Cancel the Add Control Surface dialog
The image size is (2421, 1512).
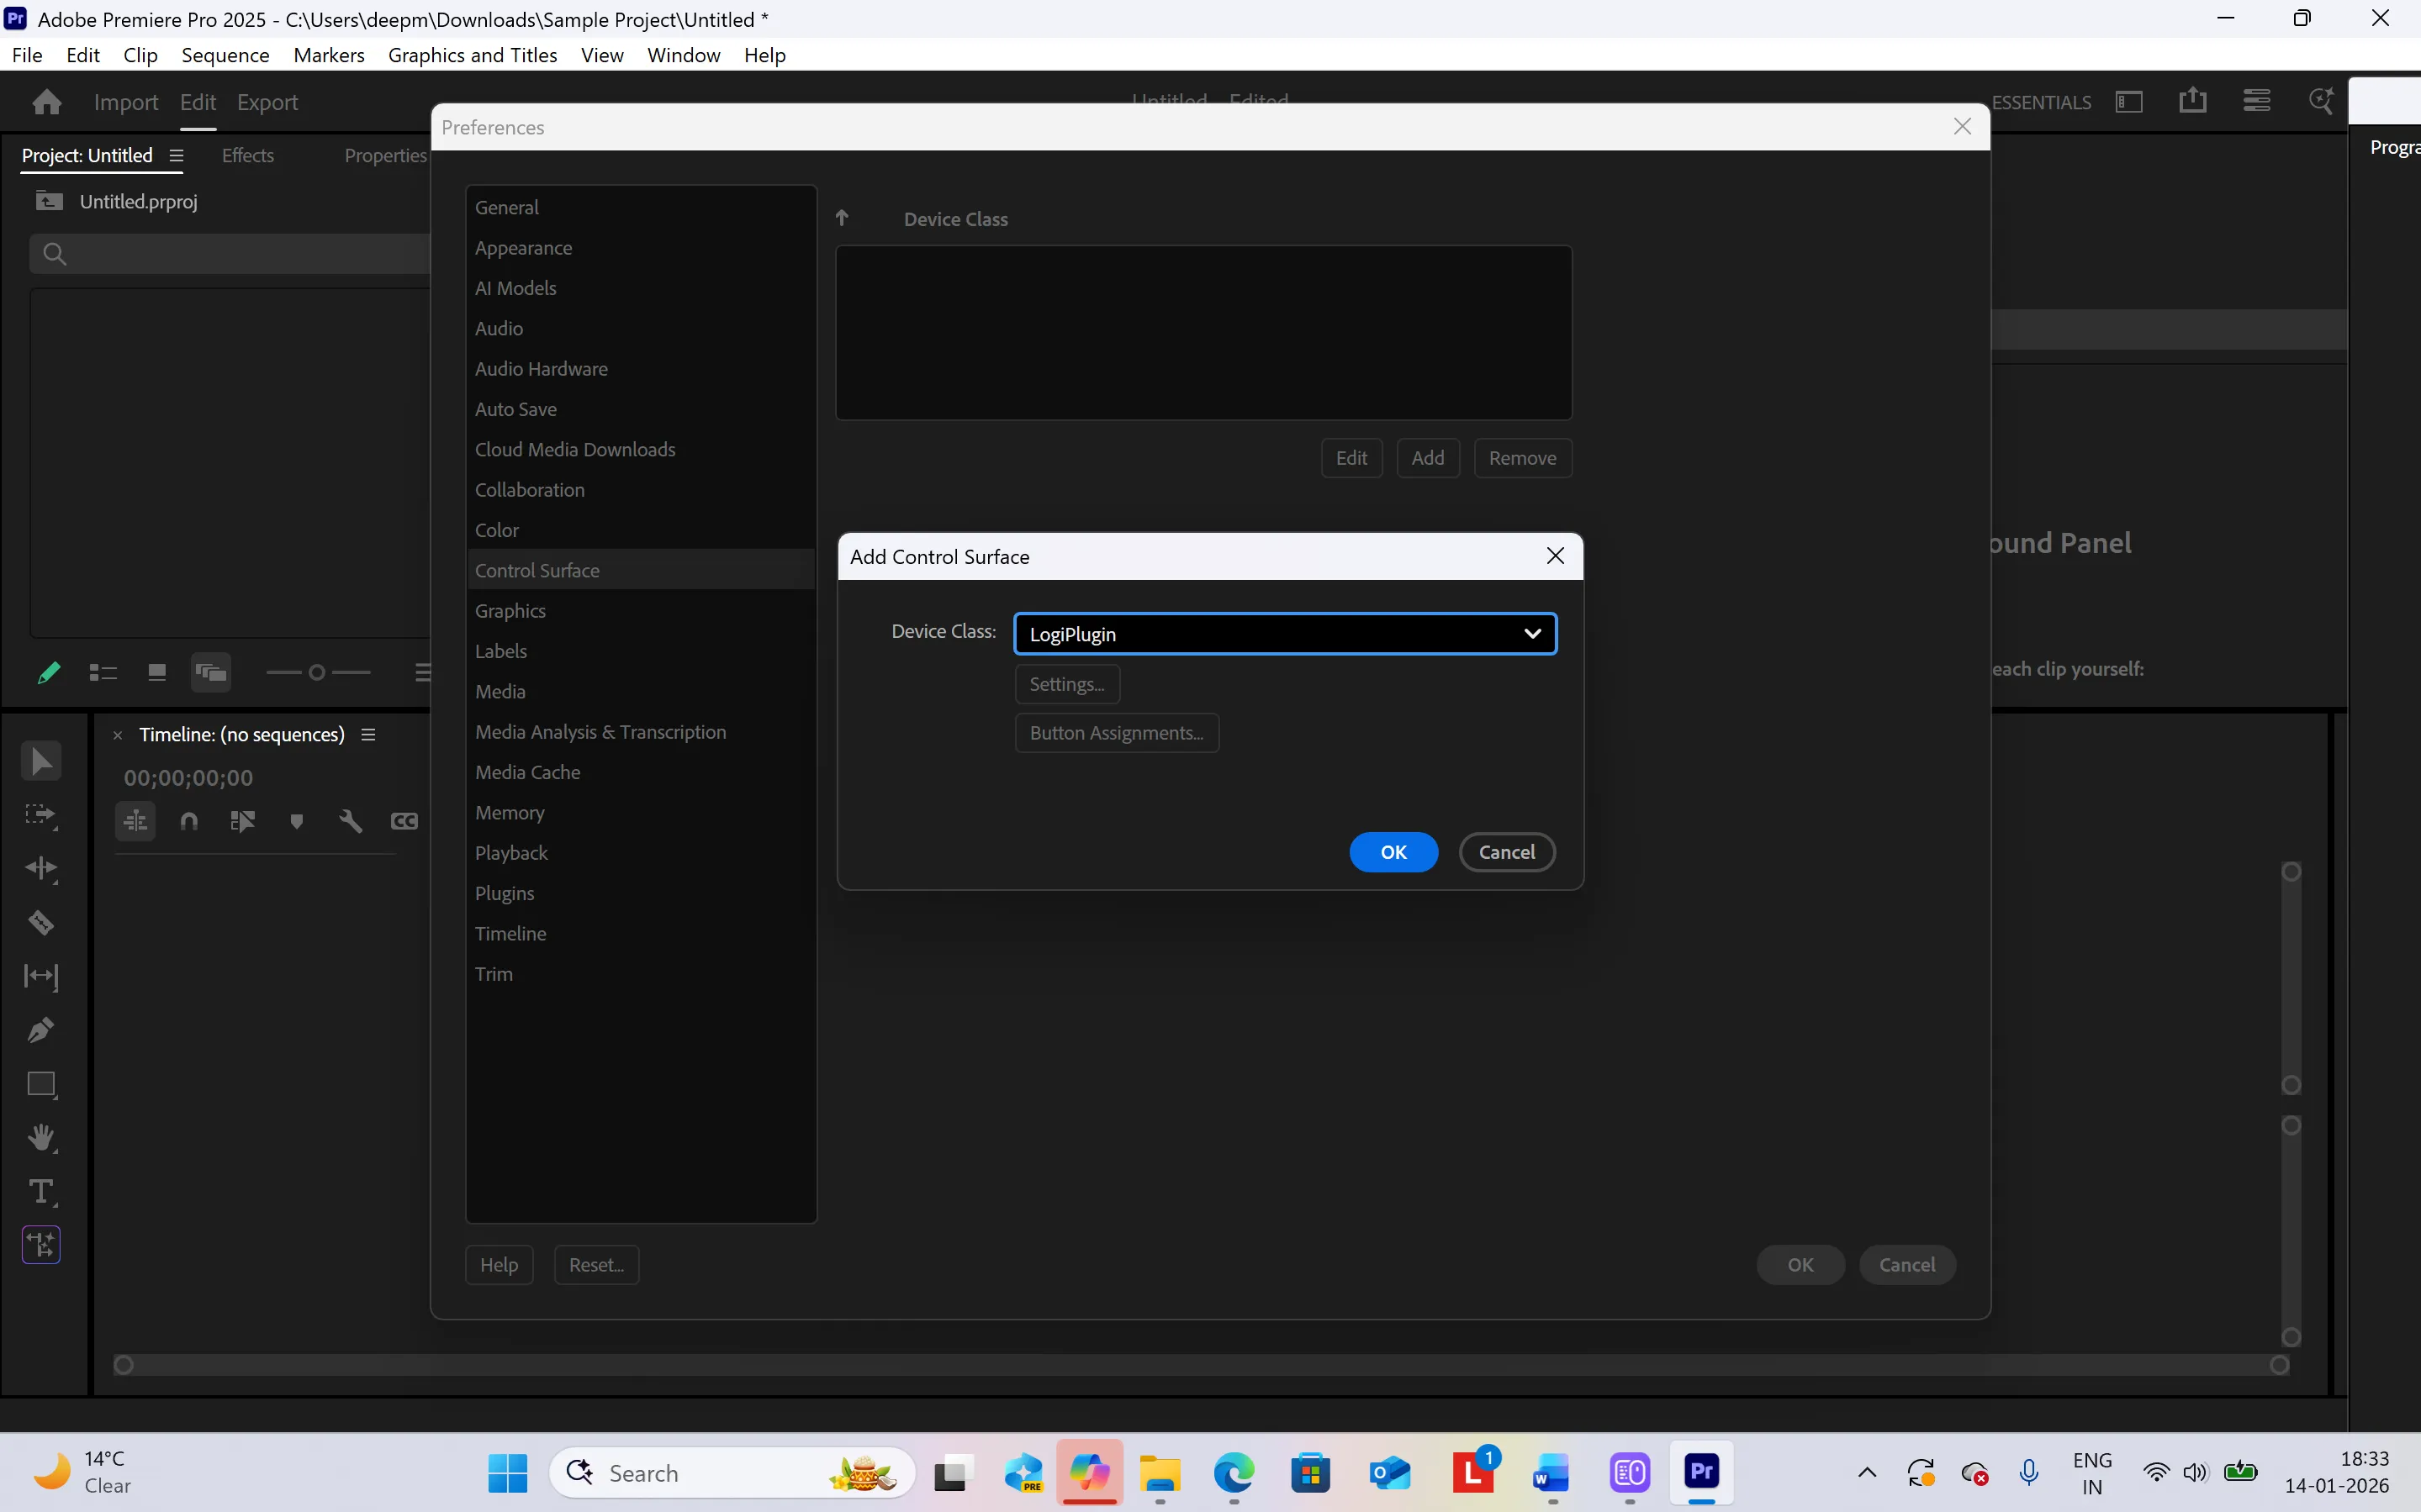[1505, 852]
